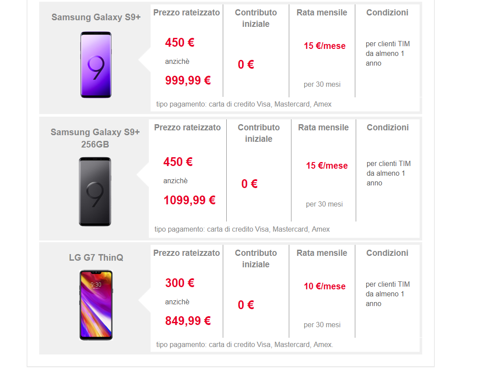Click LG G7 ThinQ 'Prezzo rateizzato' header
This screenshot has height=384, width=479.
pyautogui.click(x=187, y=253)
